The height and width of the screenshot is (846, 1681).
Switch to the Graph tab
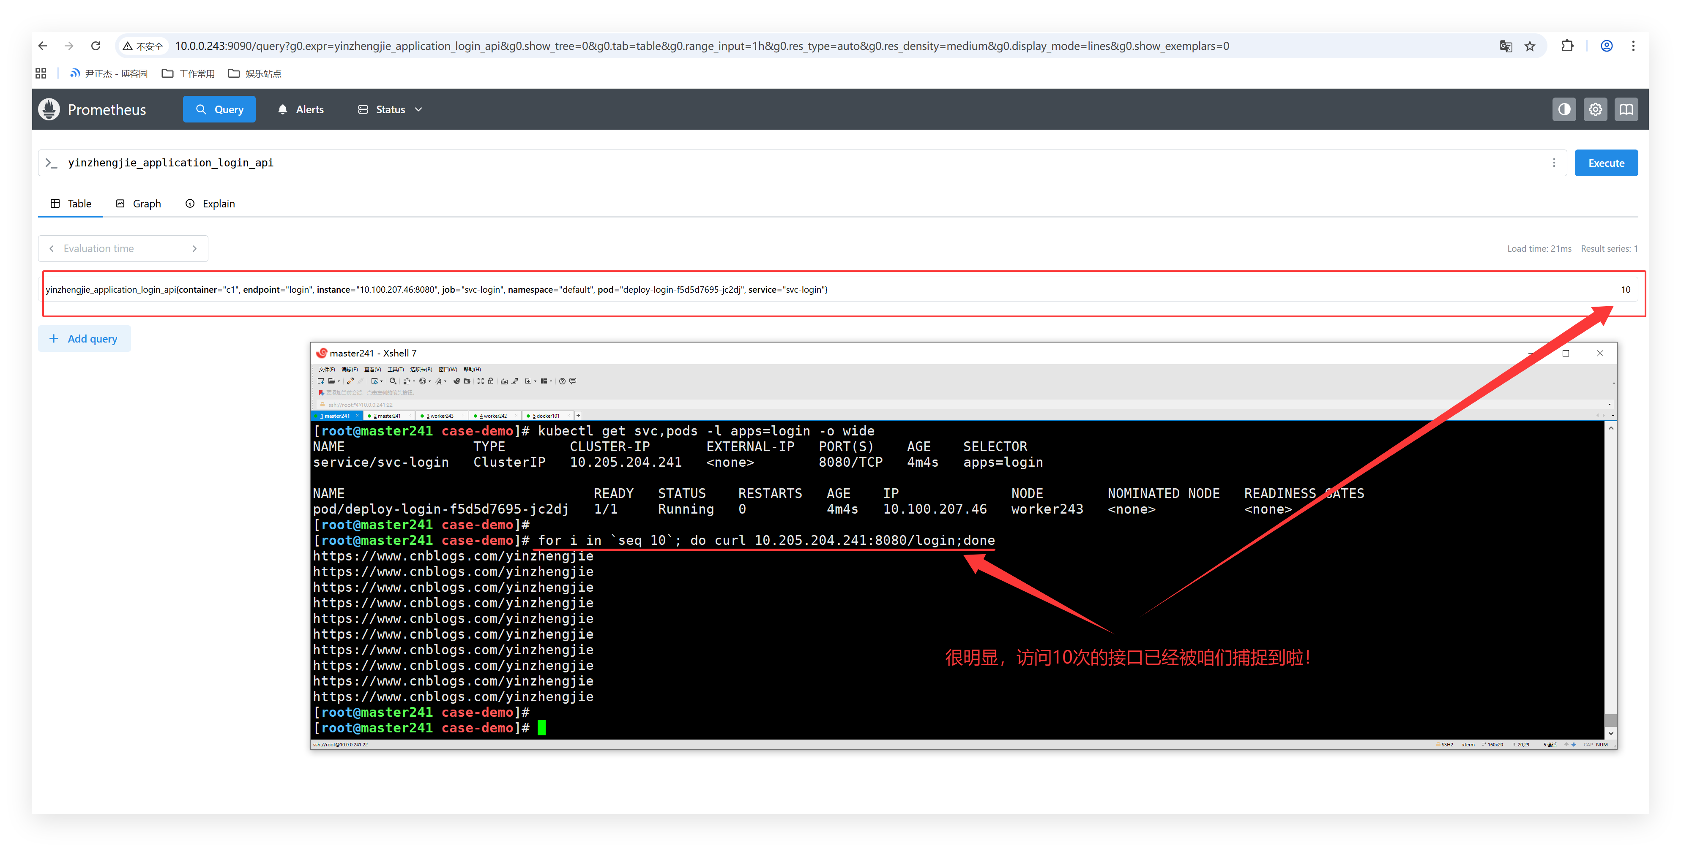(138, 204)
